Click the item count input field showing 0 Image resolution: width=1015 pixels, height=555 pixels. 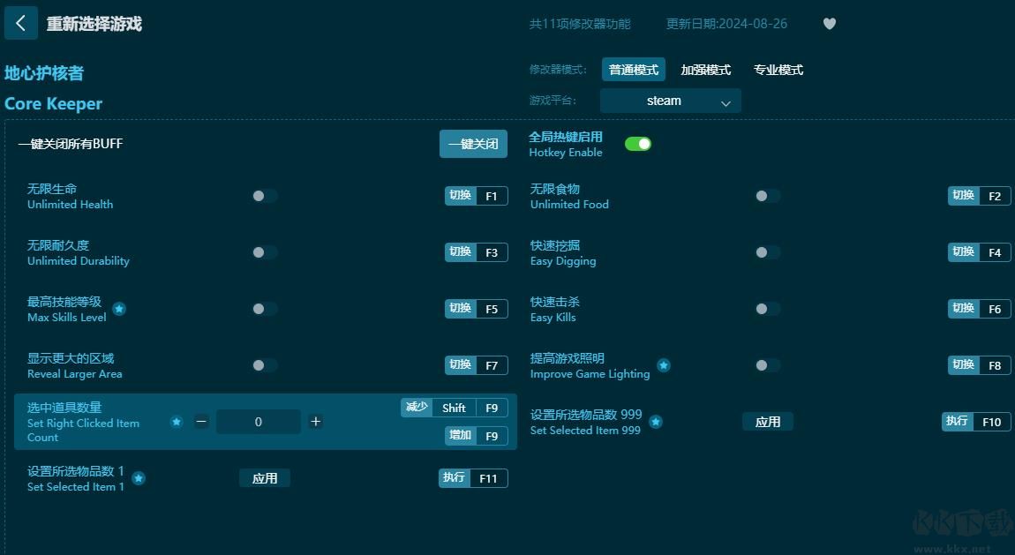pos(259,422)
